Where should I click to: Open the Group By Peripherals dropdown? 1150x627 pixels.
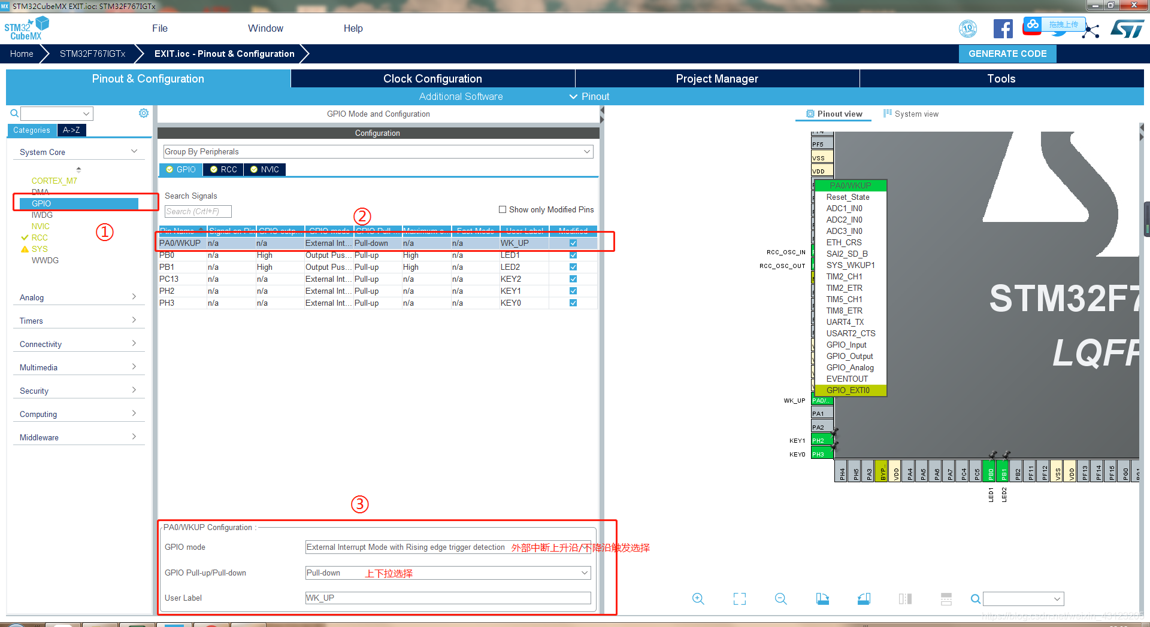point(378,151)
